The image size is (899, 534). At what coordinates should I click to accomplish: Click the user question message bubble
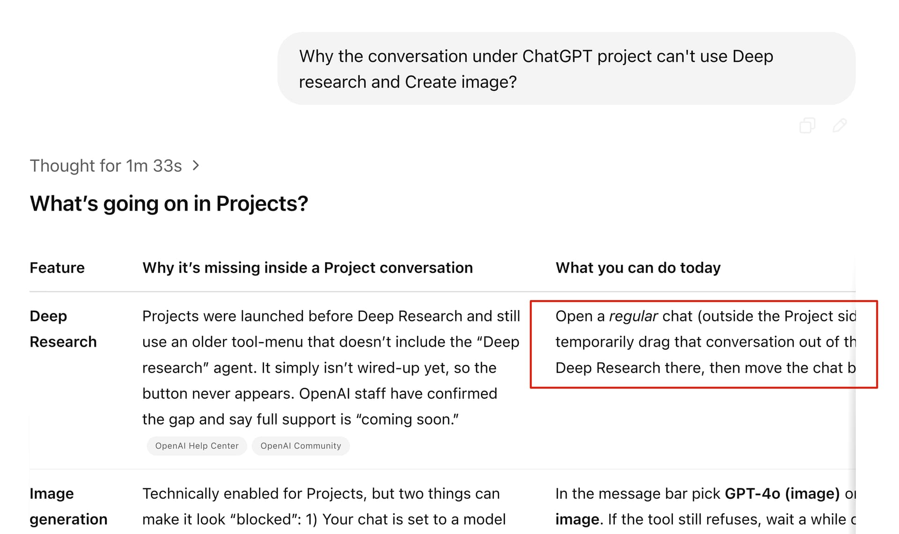[x=566, y=68]
